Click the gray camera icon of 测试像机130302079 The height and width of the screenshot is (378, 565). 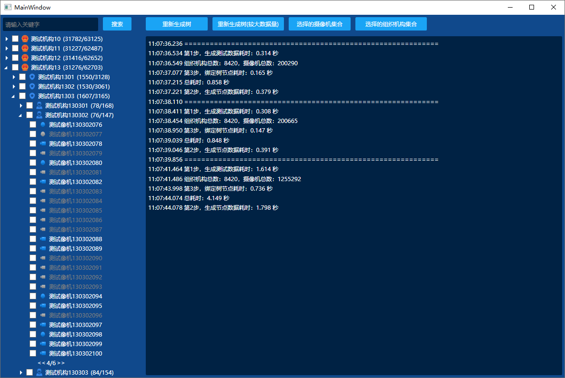43,153
